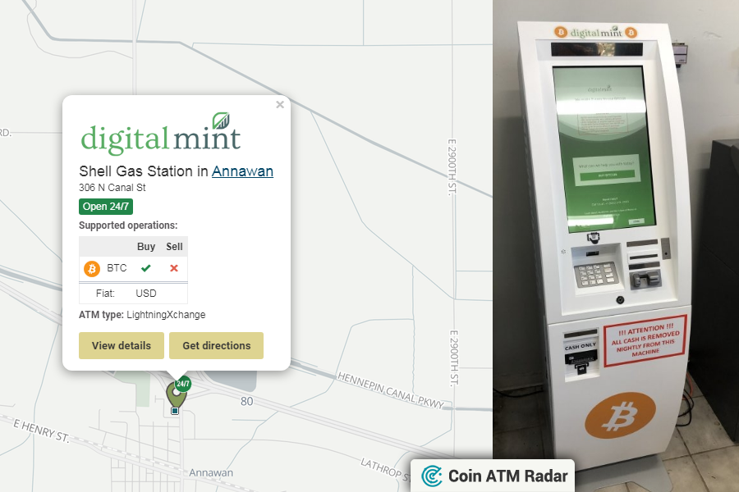Click the green Buy checkmark for BTC
739x492 pixels.
145,268
